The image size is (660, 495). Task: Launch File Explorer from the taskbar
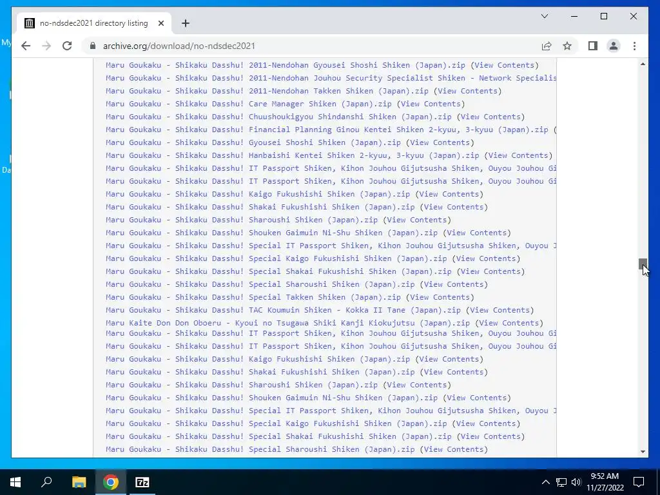(x=79, y=482)
